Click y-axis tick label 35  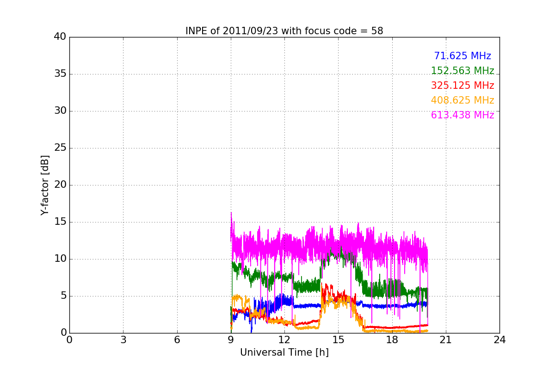pos(60,74)
